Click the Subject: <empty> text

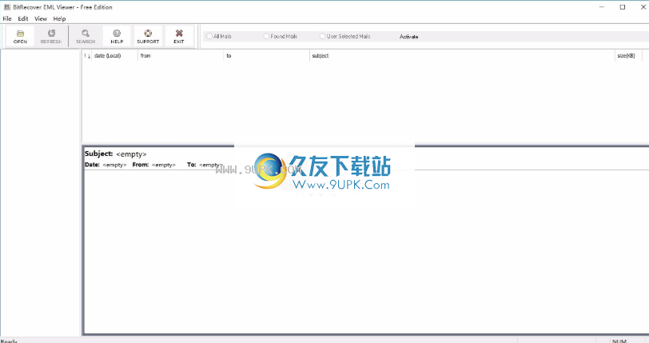(x=115, y=154)
